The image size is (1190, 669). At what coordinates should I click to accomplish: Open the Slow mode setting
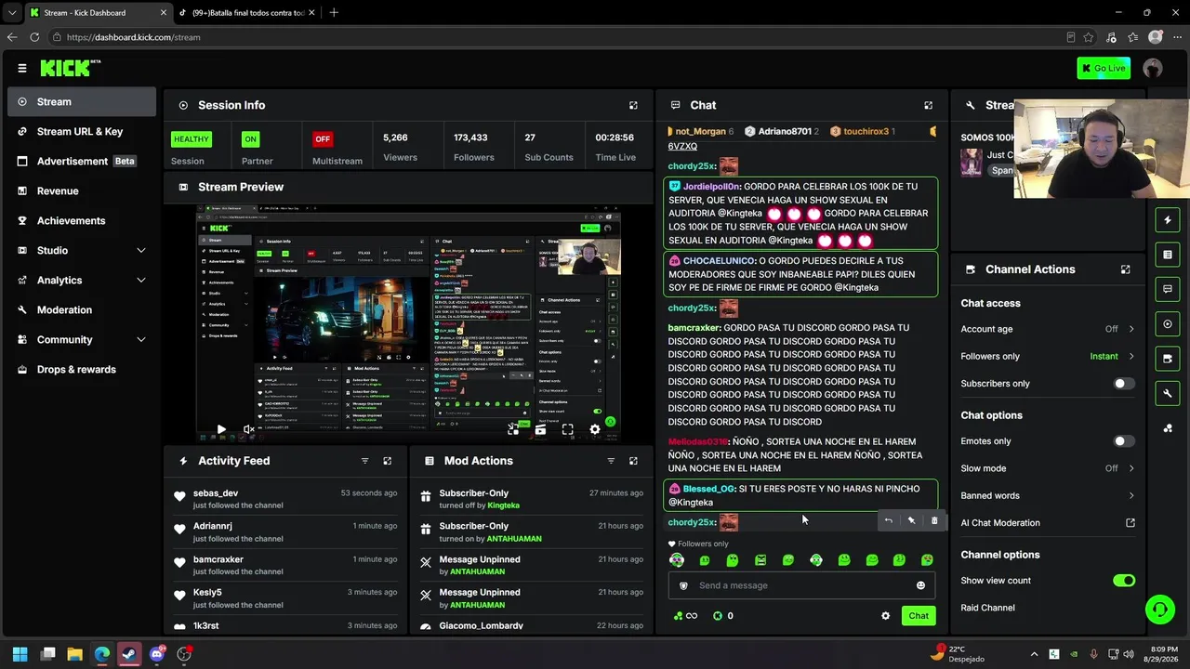click(x=1048, y=468)
